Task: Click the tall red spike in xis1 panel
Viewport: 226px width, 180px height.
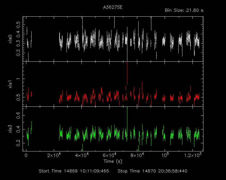Action: point(127,73)
